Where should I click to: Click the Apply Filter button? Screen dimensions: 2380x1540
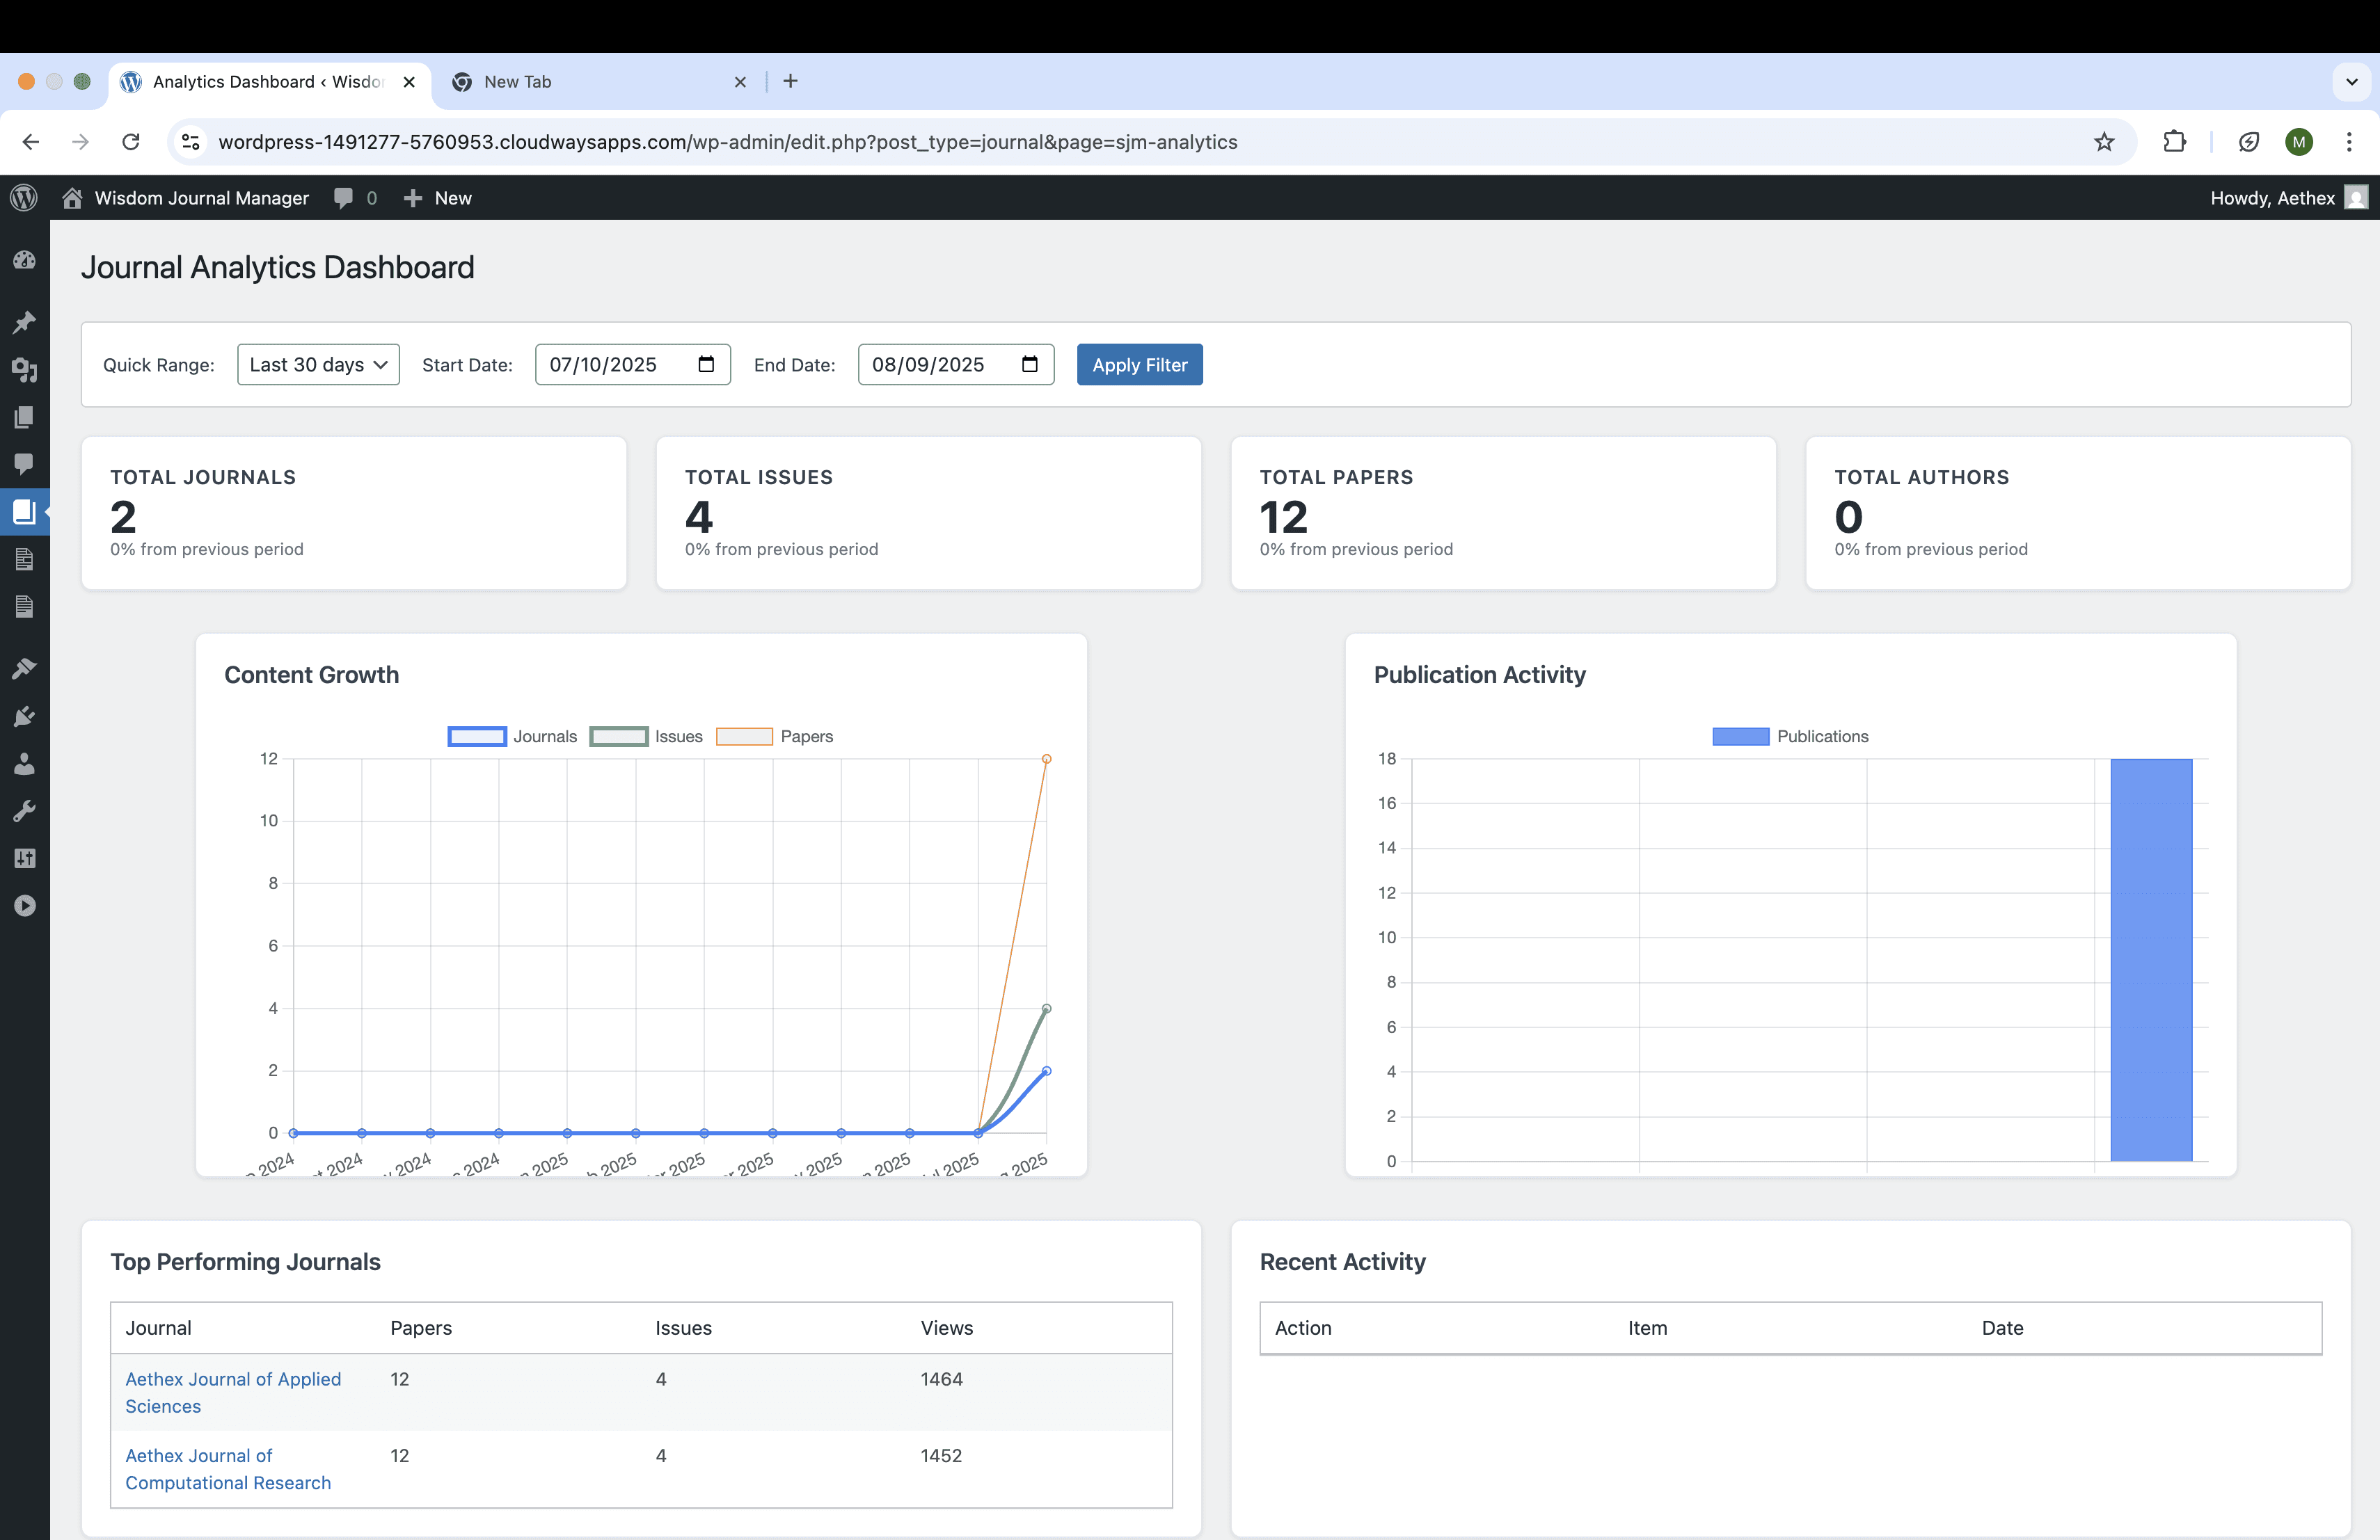(x=1139, y=364)
